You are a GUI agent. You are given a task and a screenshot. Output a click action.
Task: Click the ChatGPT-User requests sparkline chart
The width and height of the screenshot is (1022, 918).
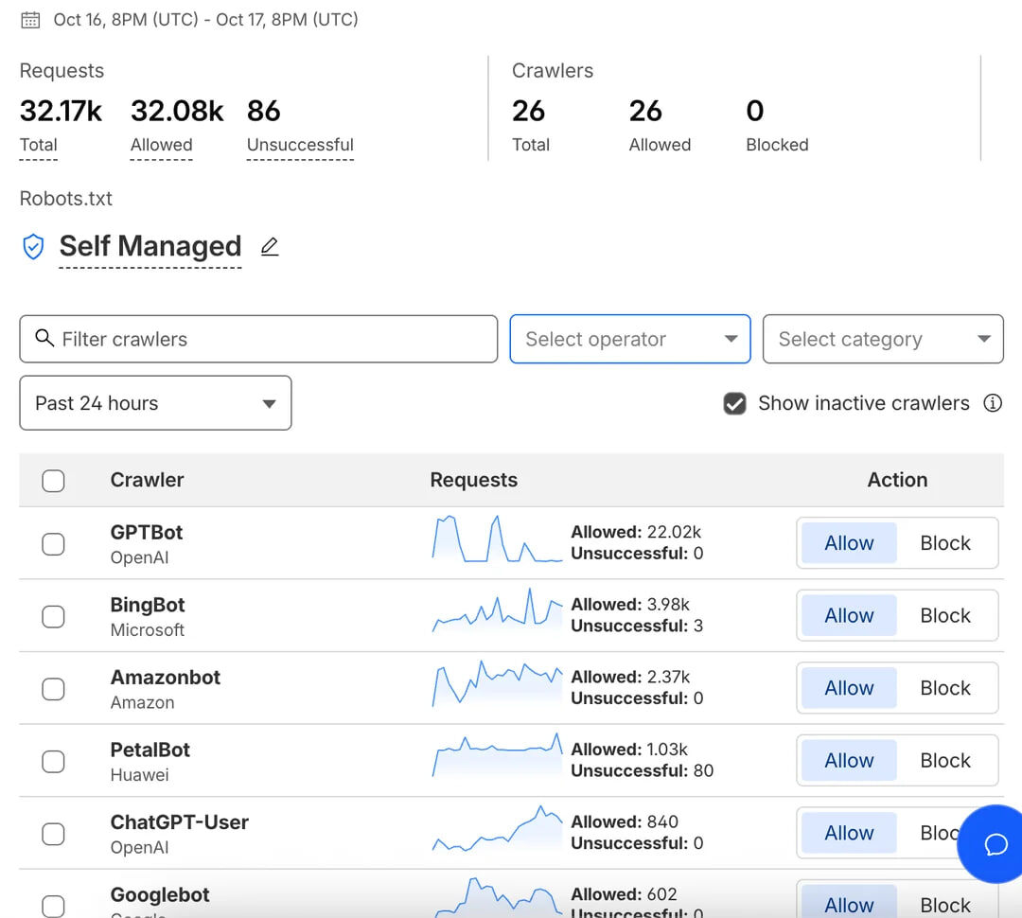pos(497,829)
